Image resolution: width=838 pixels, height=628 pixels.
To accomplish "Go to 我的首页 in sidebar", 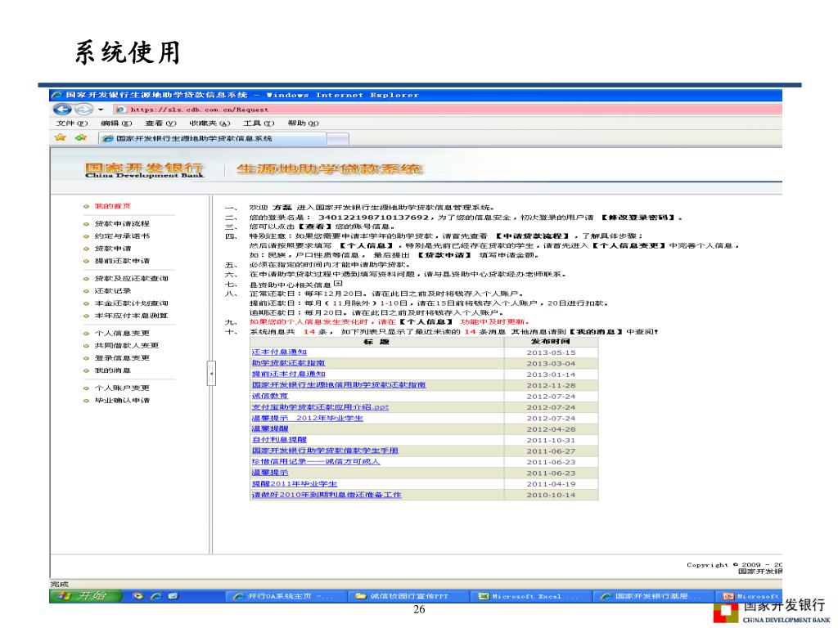I will [112, 206].
